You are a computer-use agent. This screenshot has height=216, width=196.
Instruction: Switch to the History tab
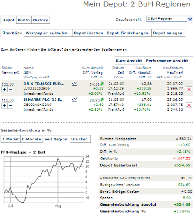tap(40, 20)
